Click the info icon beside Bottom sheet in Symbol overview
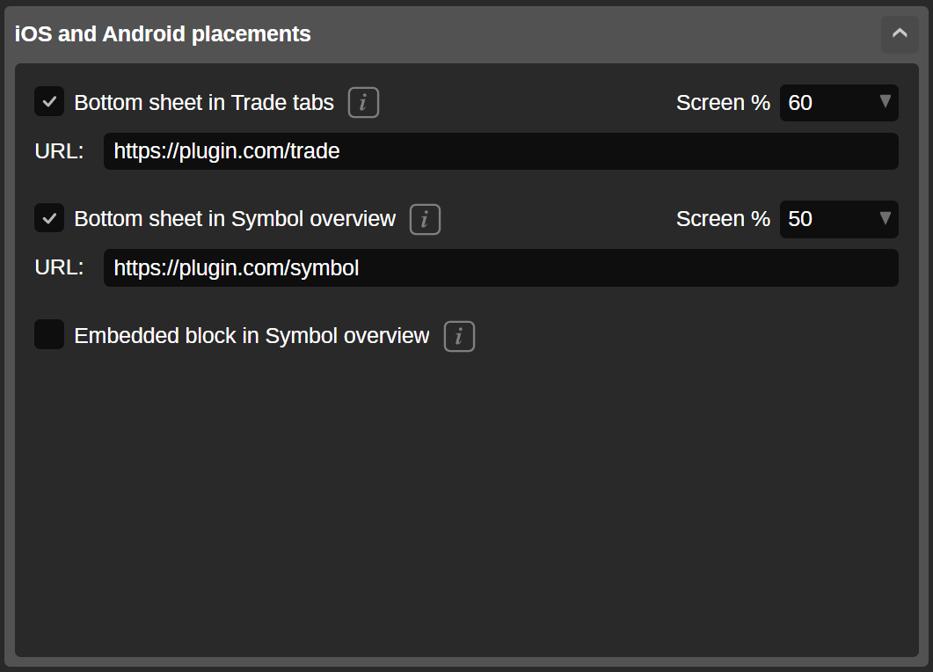 tap(425, 219)
